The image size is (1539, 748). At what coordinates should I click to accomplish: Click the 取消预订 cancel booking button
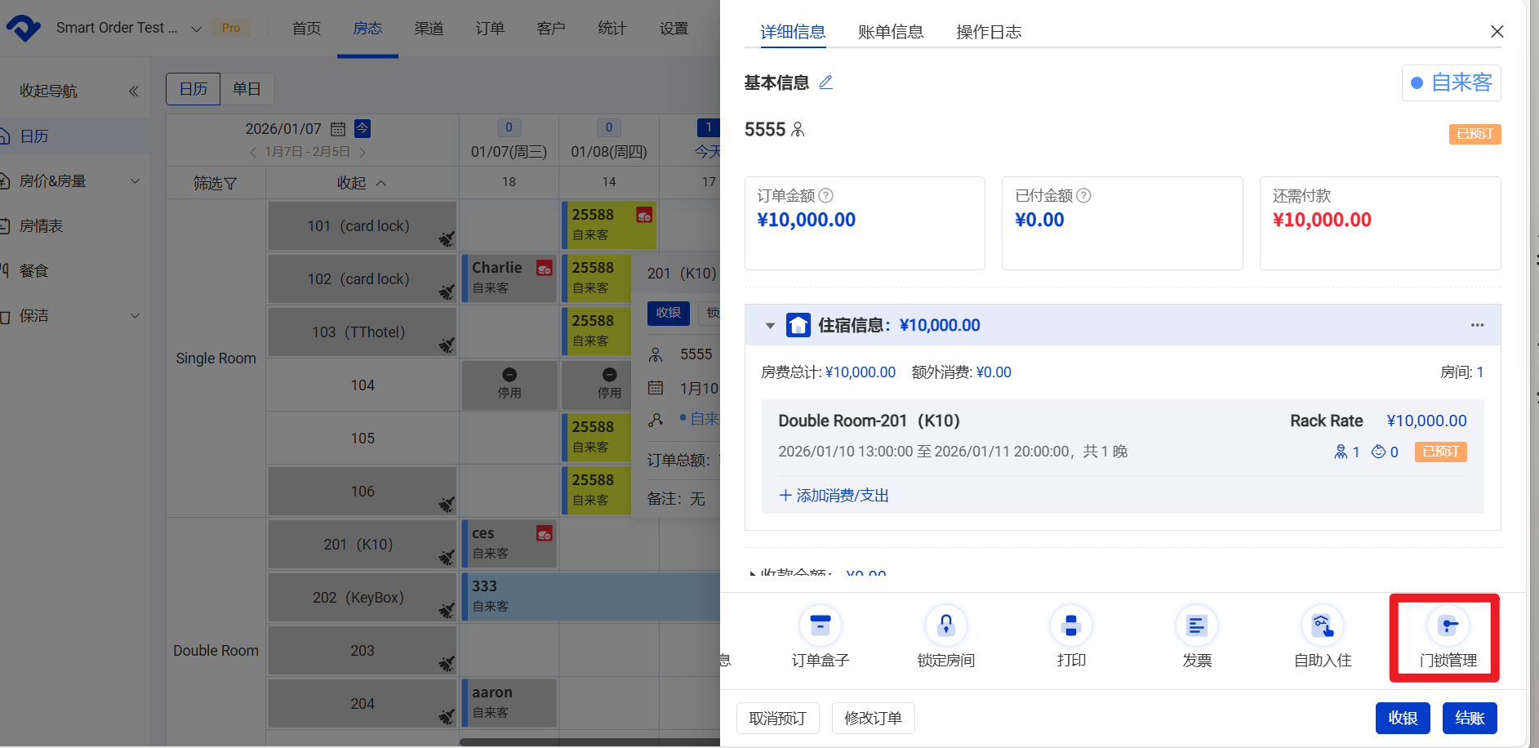click(777, 718)
